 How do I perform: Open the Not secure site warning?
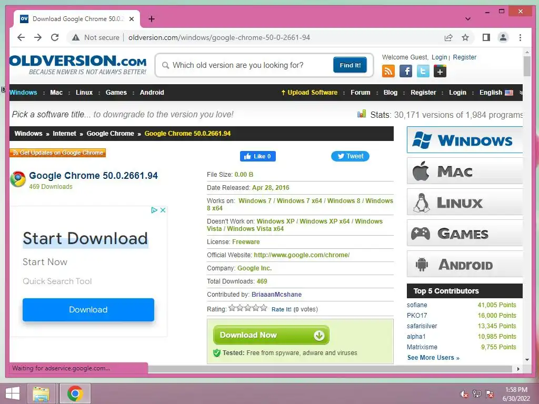[96, 37]
